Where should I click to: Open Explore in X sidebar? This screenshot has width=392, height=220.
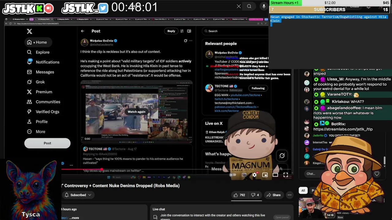pyautogui.click(x=38, y=52)
